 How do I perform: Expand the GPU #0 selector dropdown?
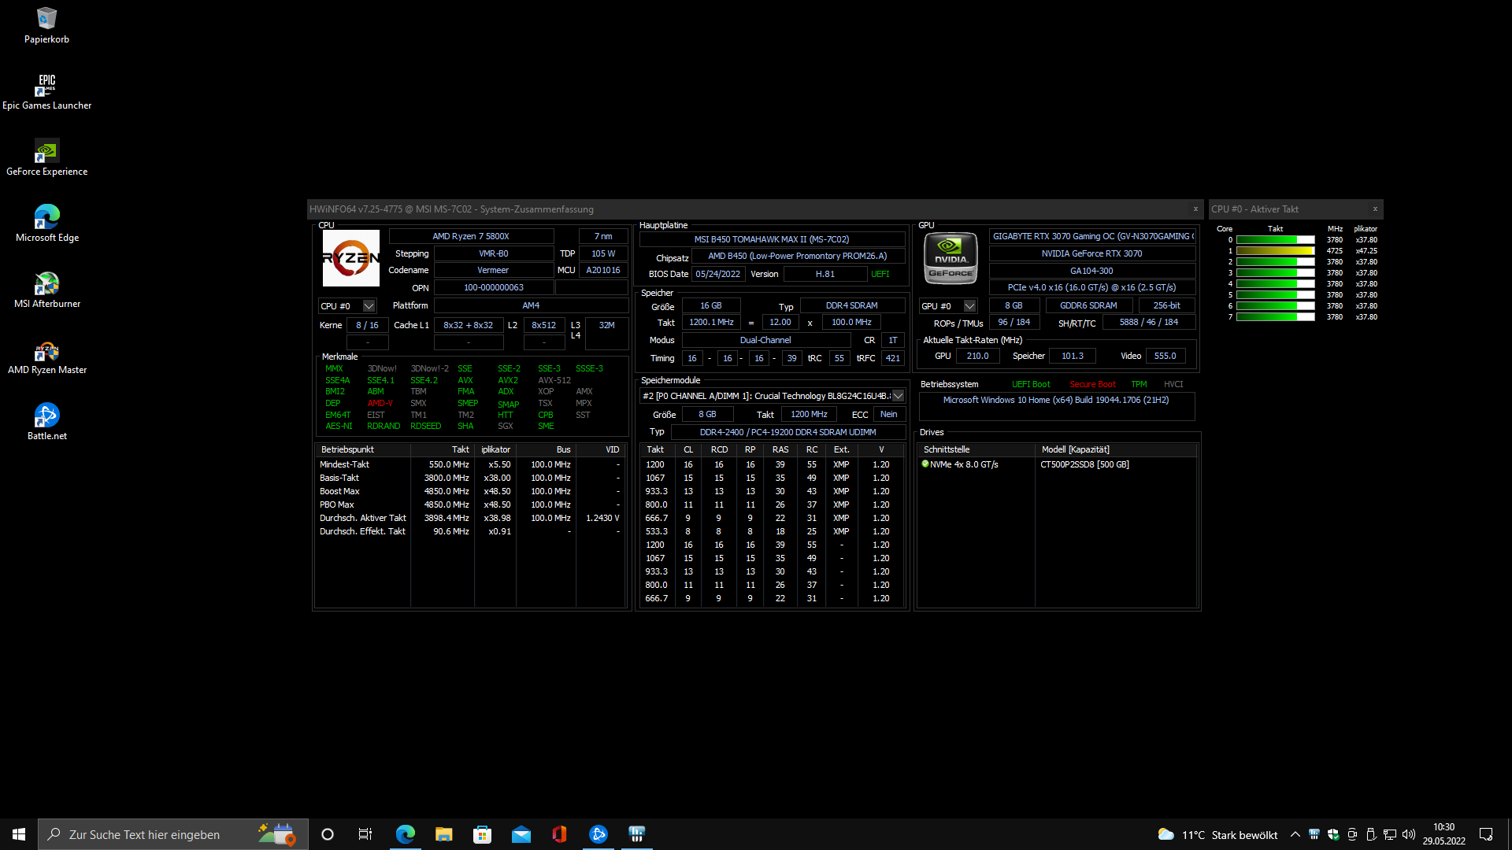(x=969, y=306)
